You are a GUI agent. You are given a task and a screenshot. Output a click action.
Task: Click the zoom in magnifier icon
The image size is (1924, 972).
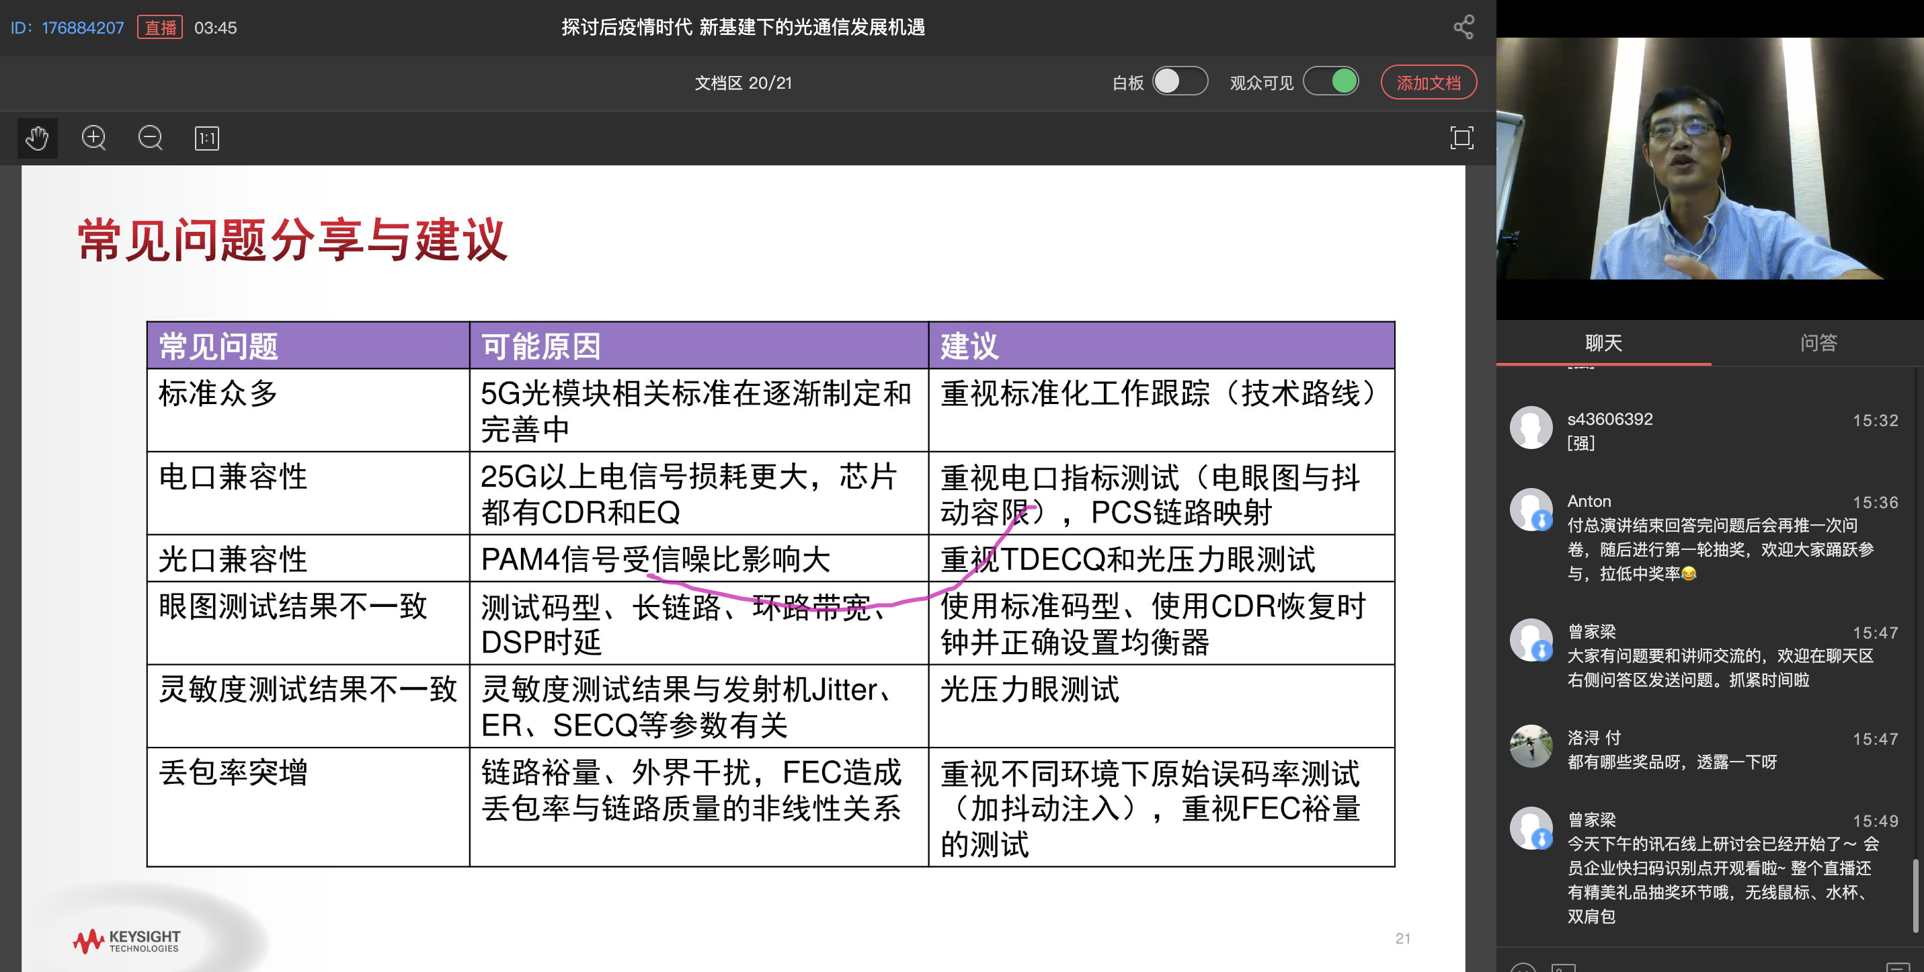point(94,138)
